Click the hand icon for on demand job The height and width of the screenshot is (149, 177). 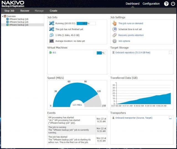(x=114, y=23)
